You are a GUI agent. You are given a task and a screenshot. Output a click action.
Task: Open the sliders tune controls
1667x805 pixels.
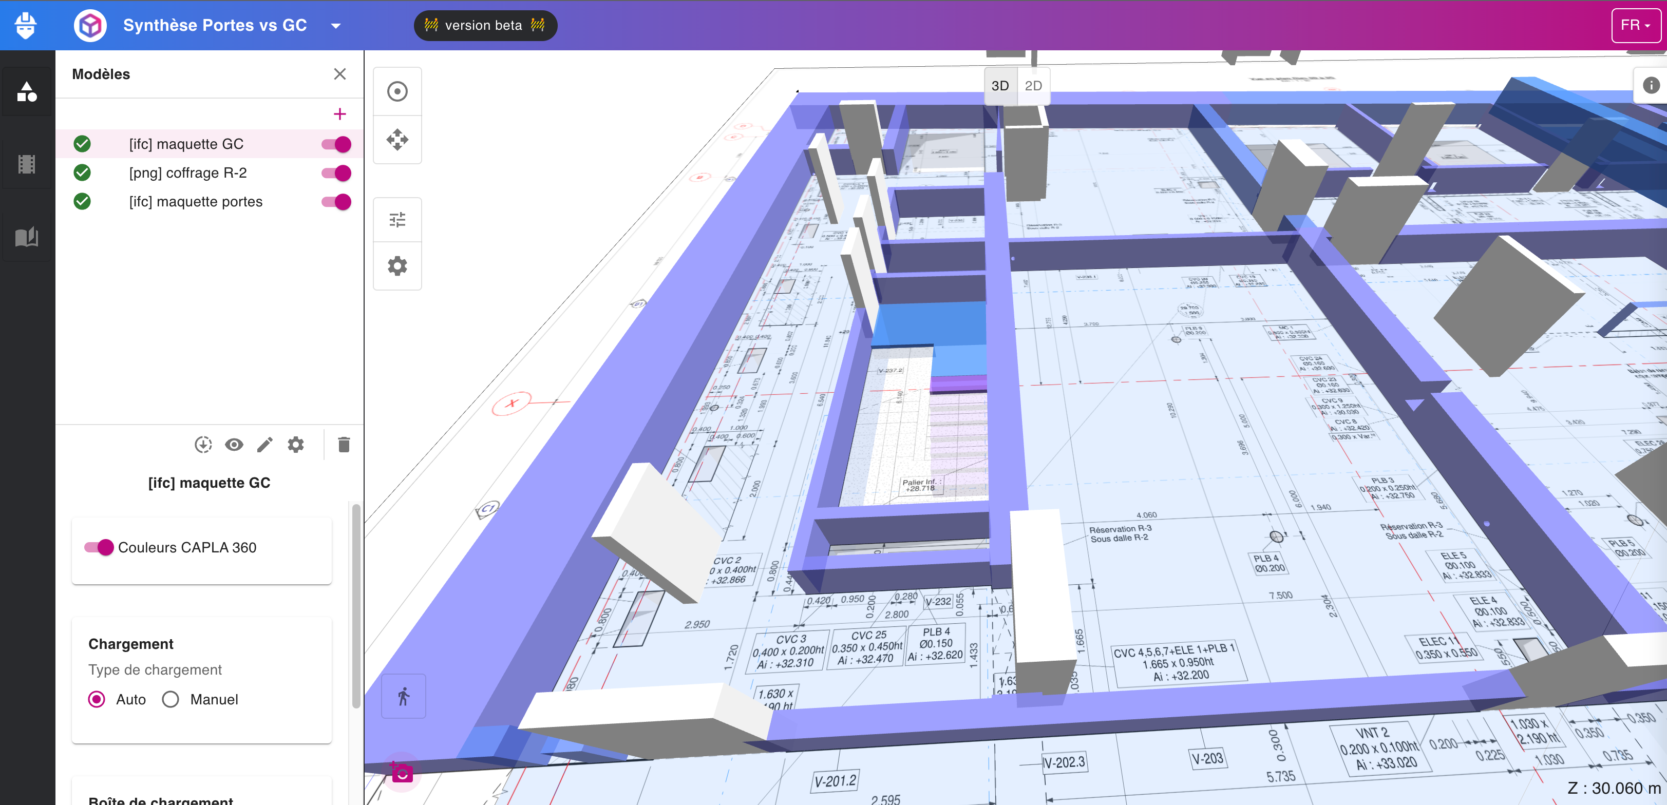tap(397, 220)
